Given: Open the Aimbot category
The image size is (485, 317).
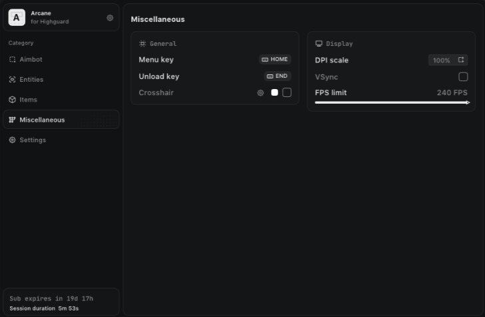Looking at the screenshot, I should pyautogui.click(x=61, y=59).
